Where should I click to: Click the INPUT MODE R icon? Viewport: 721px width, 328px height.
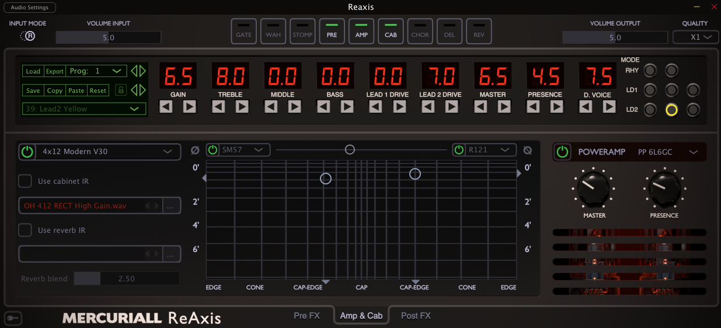[x=27, y=36]
